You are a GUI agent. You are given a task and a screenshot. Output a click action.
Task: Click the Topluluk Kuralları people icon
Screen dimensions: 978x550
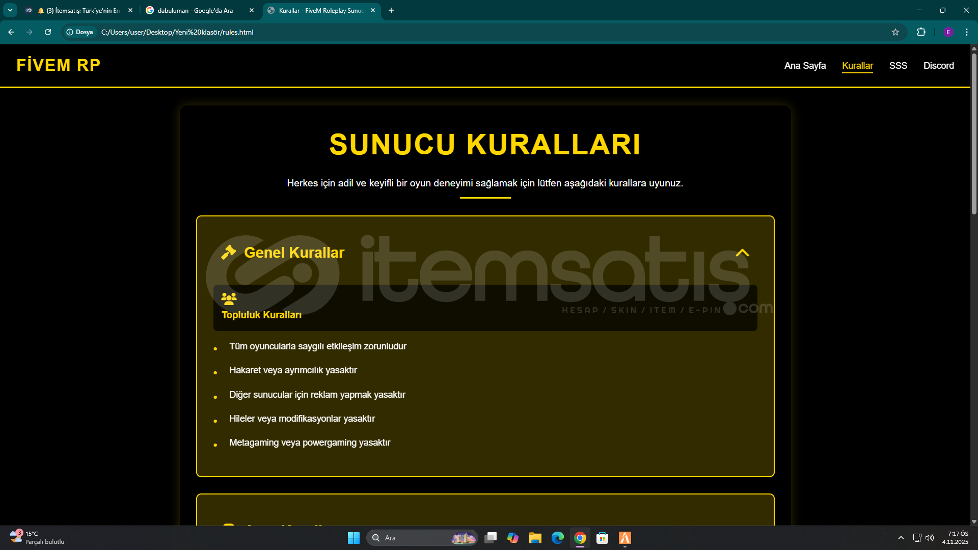tap(229, 298)
